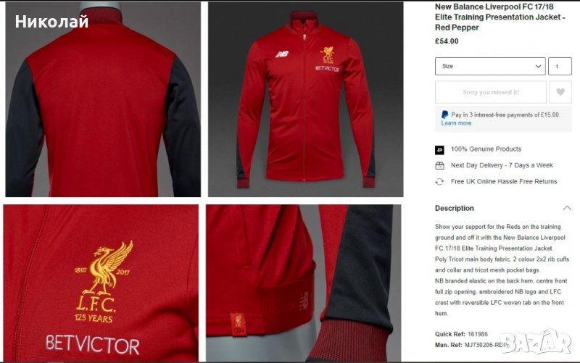Click the Free UK Returns arrows icon
580x363 pixels.
click(439, 182)
